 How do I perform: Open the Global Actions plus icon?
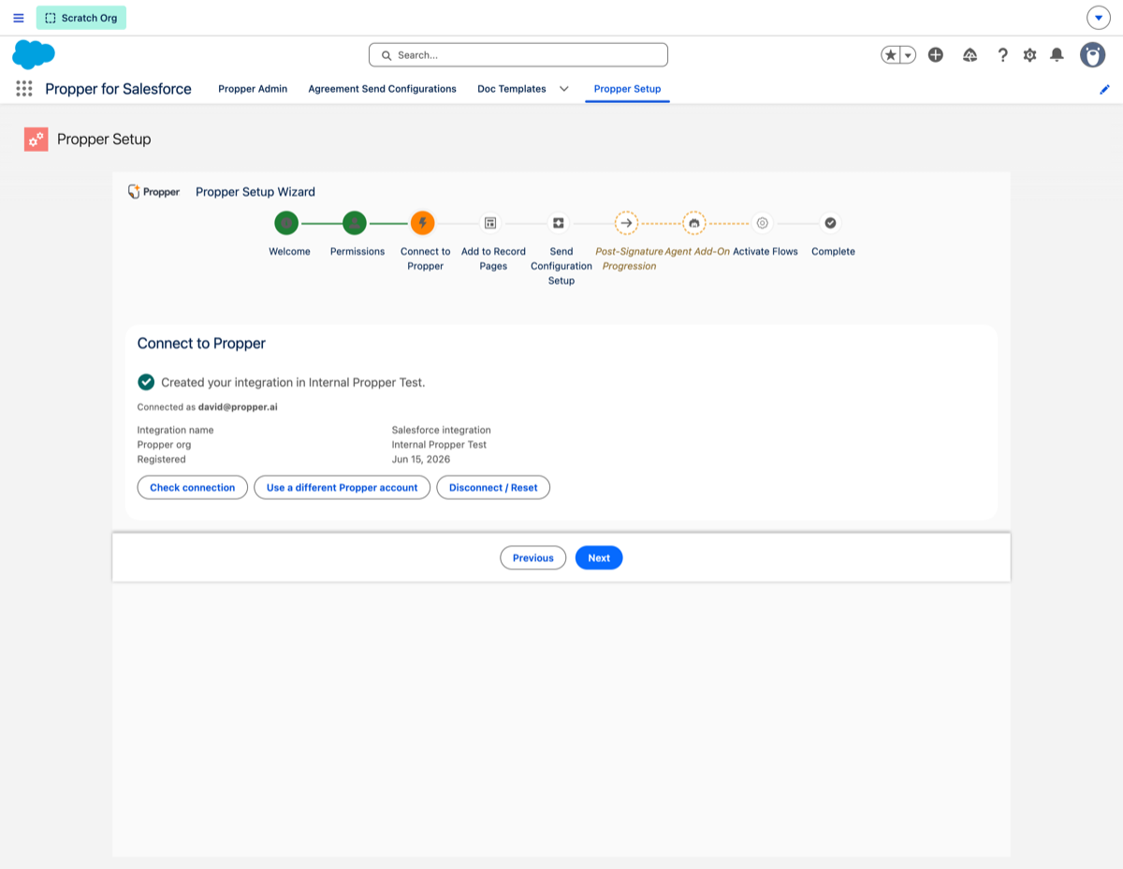pyautogui.click(x=936, y=55)
